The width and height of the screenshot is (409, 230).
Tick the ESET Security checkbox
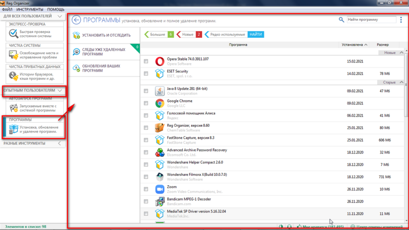(146, 73)
